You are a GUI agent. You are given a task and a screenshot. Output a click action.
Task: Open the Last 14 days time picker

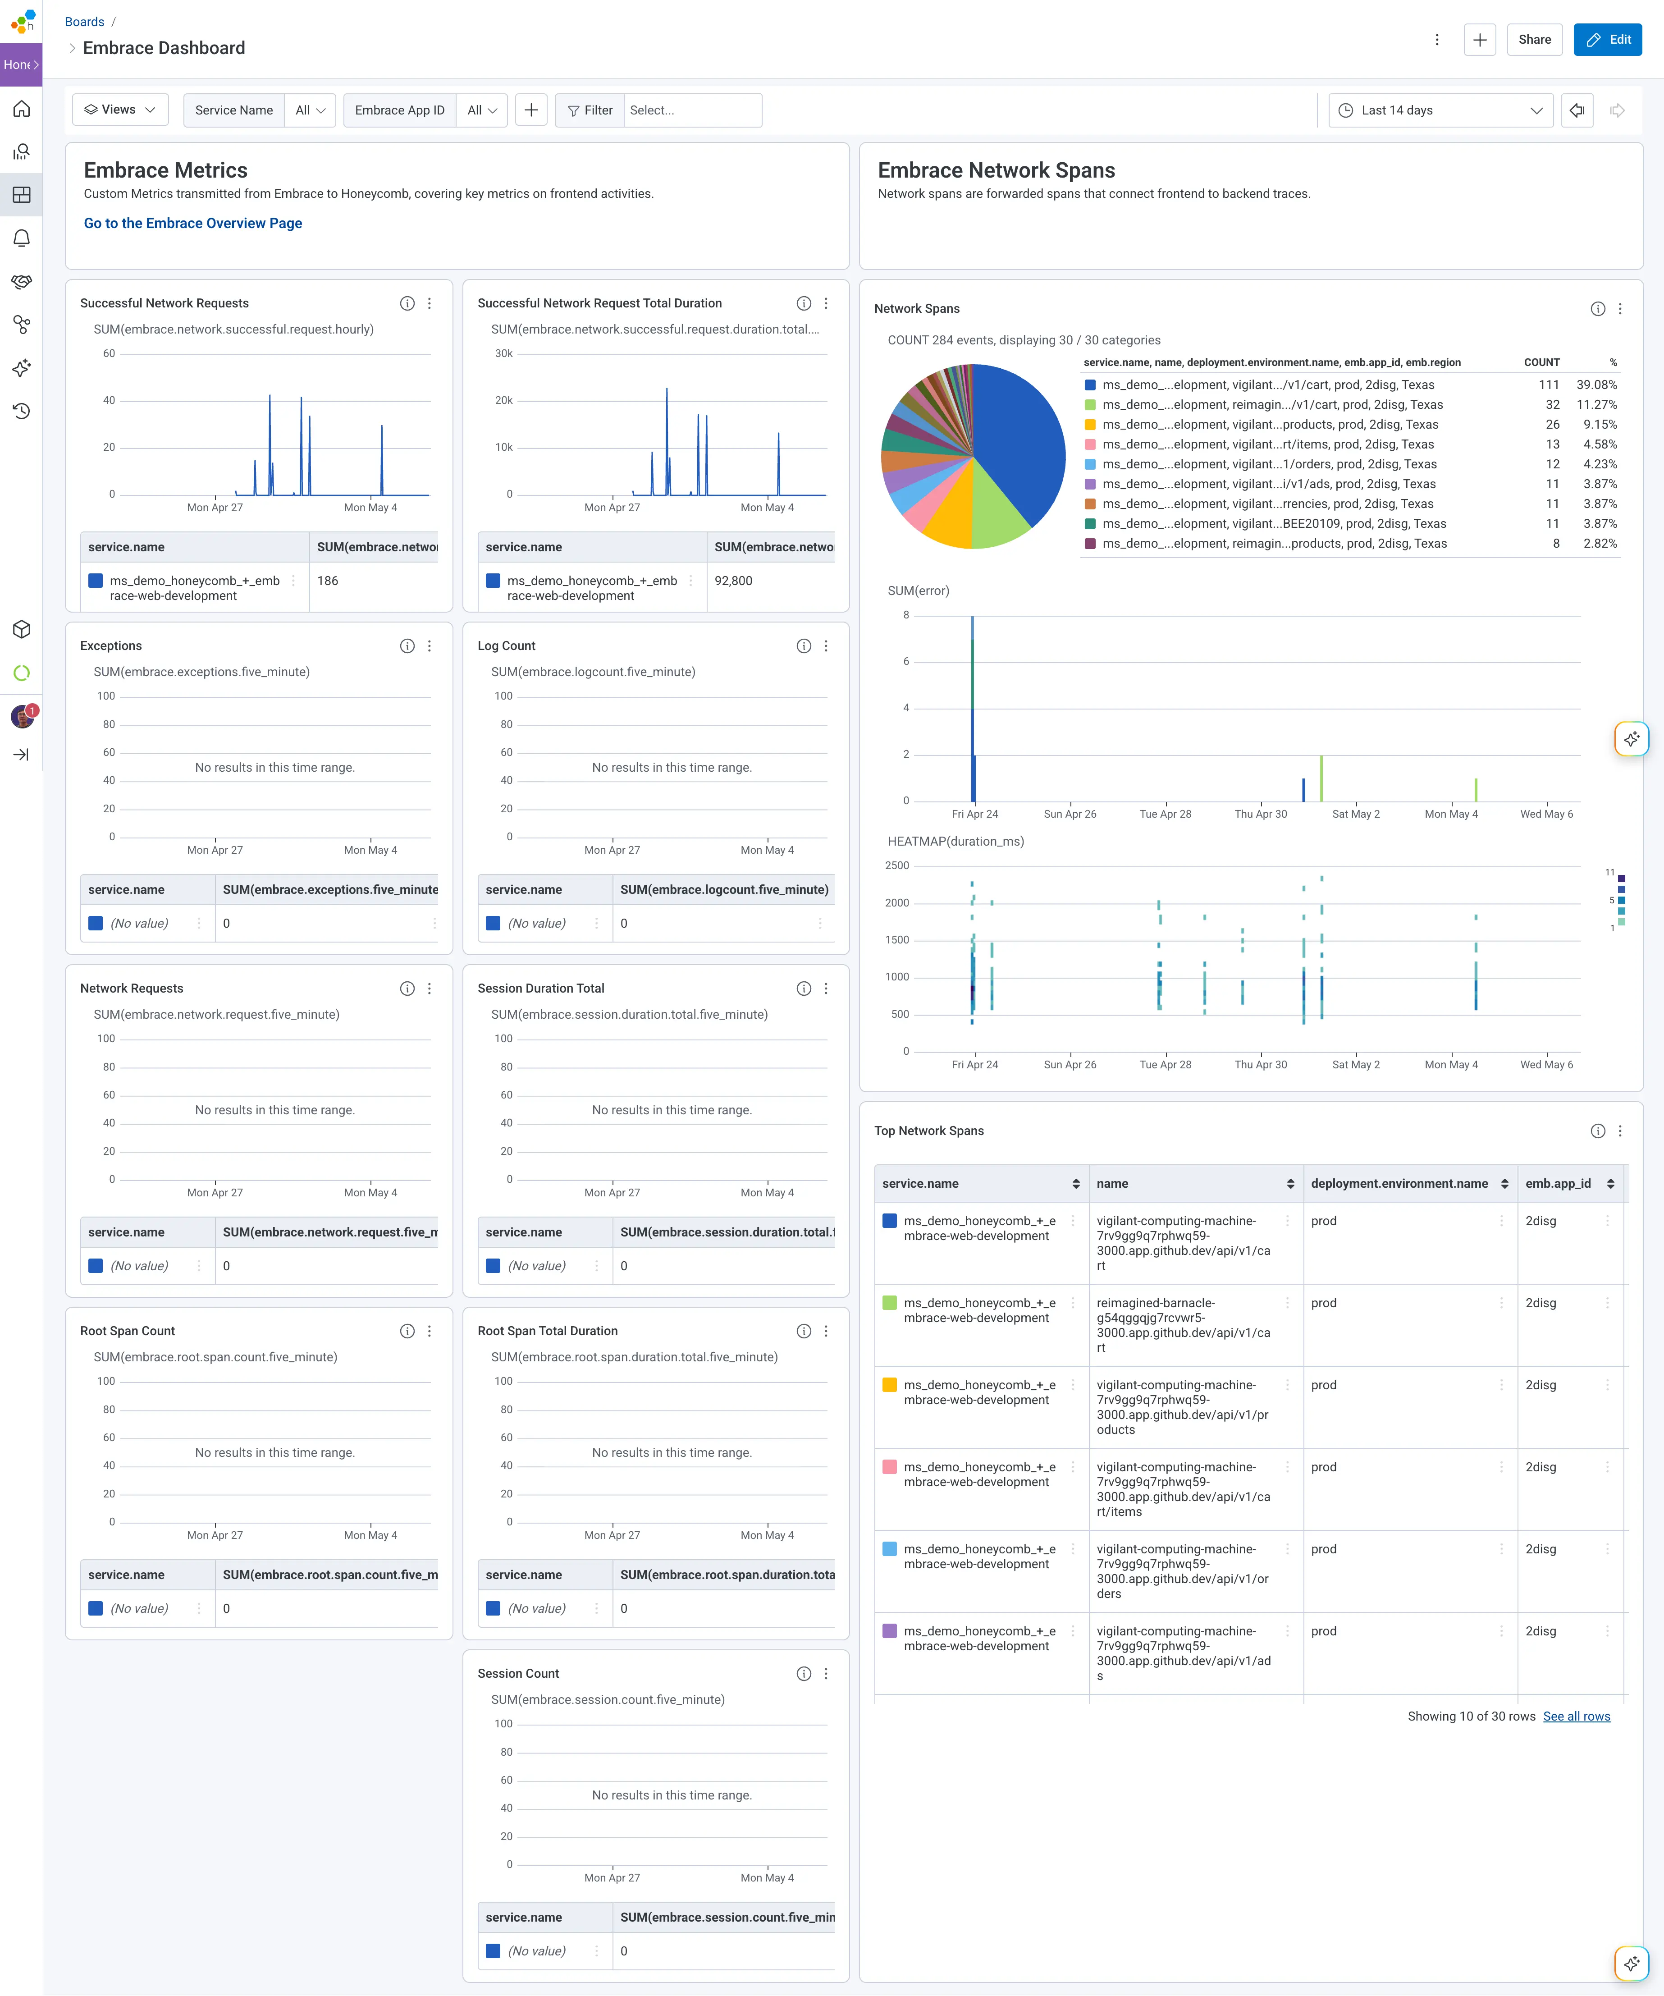1441,110
